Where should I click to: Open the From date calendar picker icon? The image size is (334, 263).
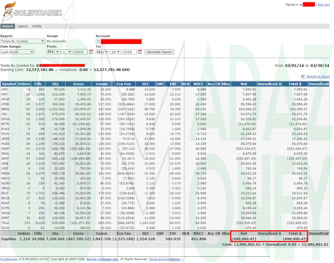click(x=91, y=52)
